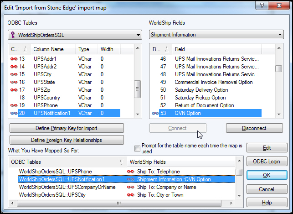Sort mapped list by WorldShip Fields header
Screen dimensions: 293x214
181,162
